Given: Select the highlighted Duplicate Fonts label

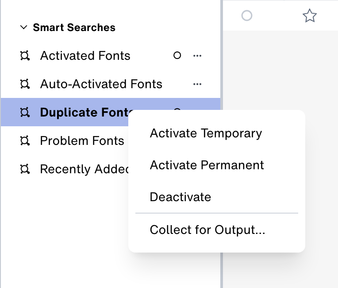Looking at the screenshot, I should 84,113.
